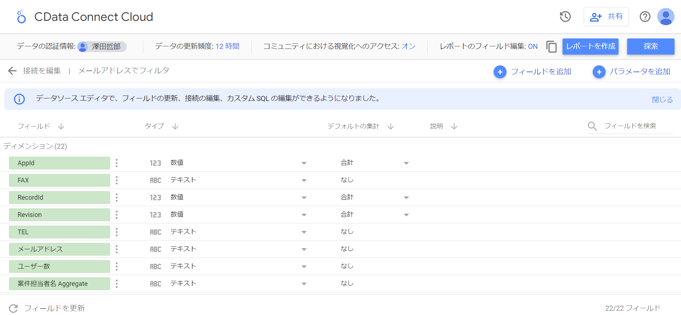Open the type dropdown for RecordId

coord(304,198)
